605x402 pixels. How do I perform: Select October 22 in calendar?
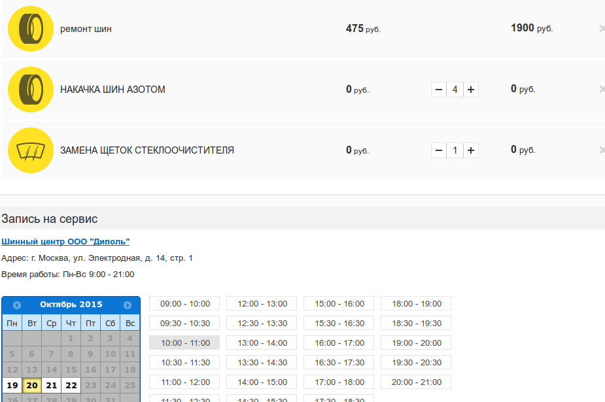(71, 386)
